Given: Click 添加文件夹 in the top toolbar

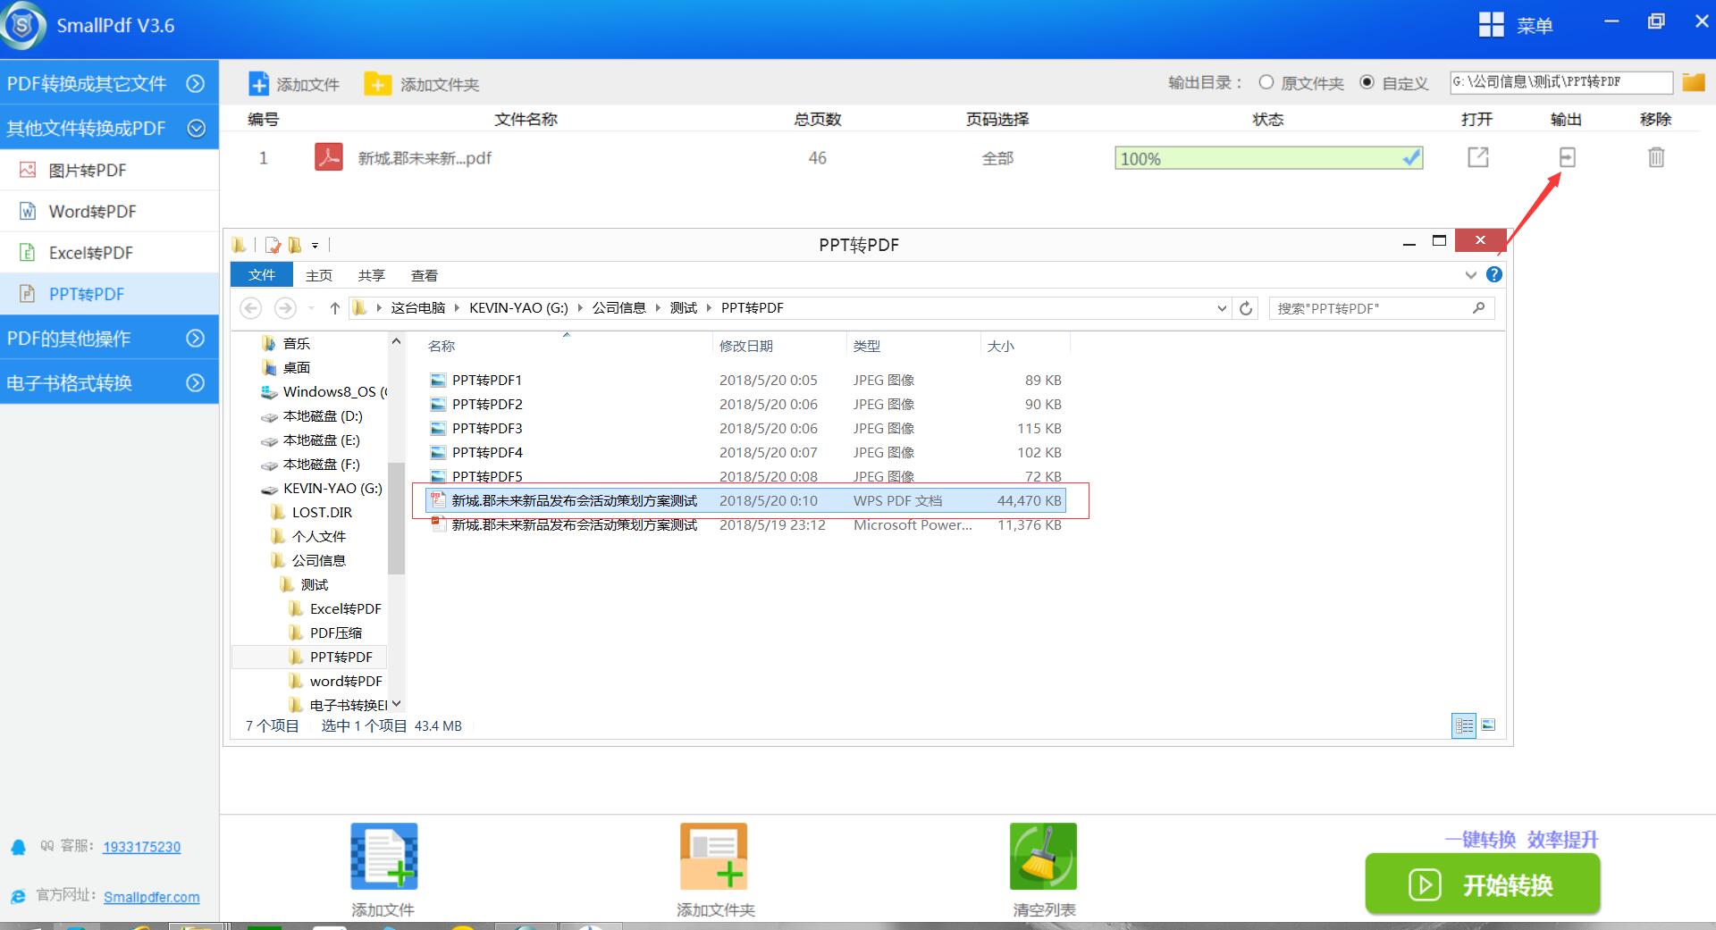Looking at the screenshot, I should coord(422,84).
